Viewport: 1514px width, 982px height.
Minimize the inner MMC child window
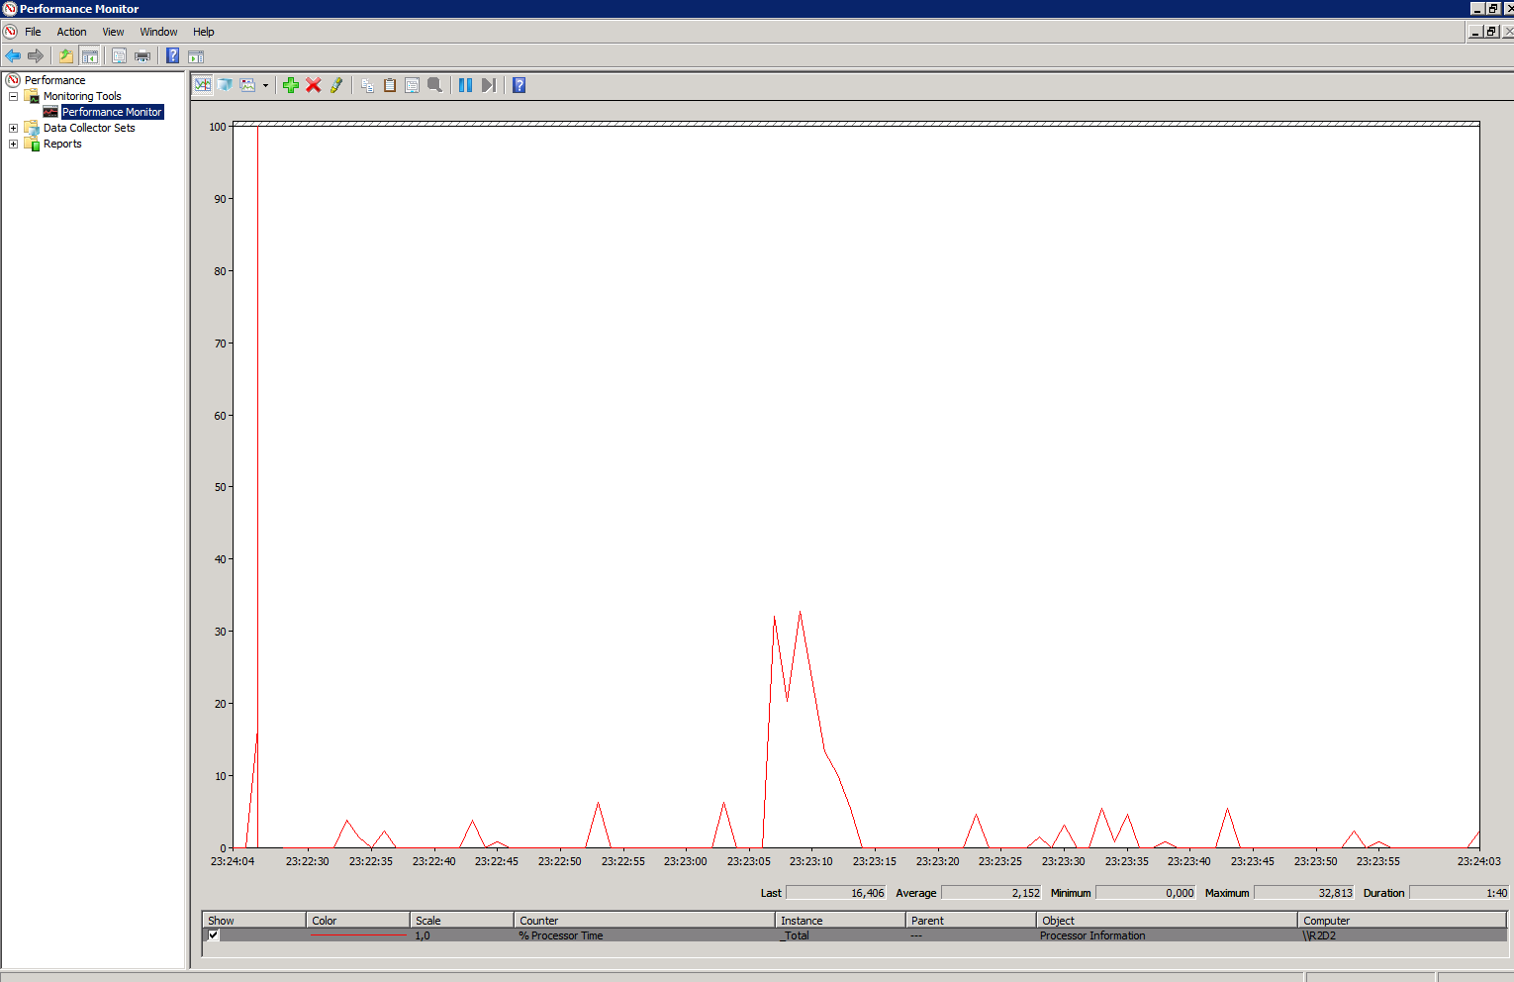tap(1475, 32)
